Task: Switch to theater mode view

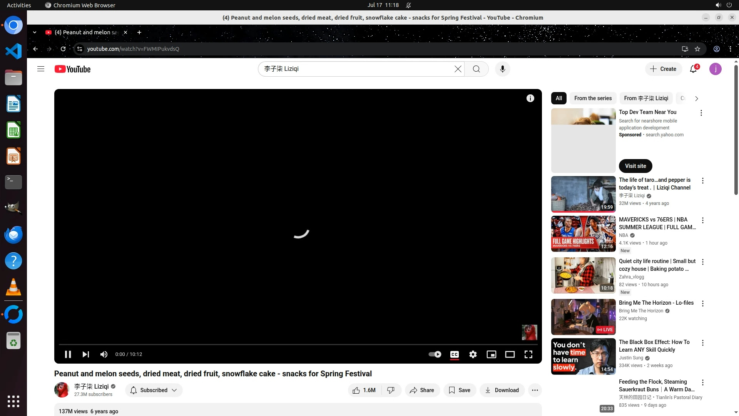Action: click(x=510, y=354)
